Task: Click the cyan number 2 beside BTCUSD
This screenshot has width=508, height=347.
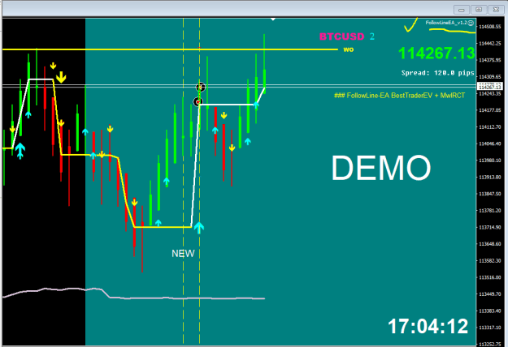Action: pos(372,36)
